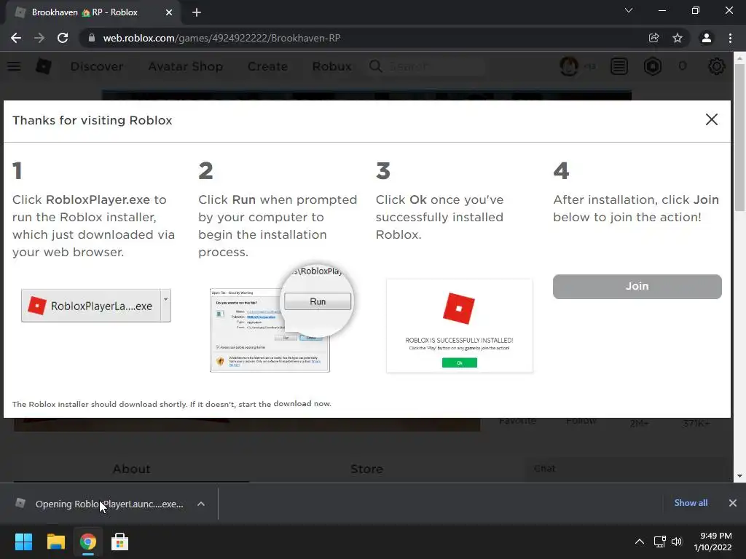Open the Chrome profile icon

pos(707,38)
